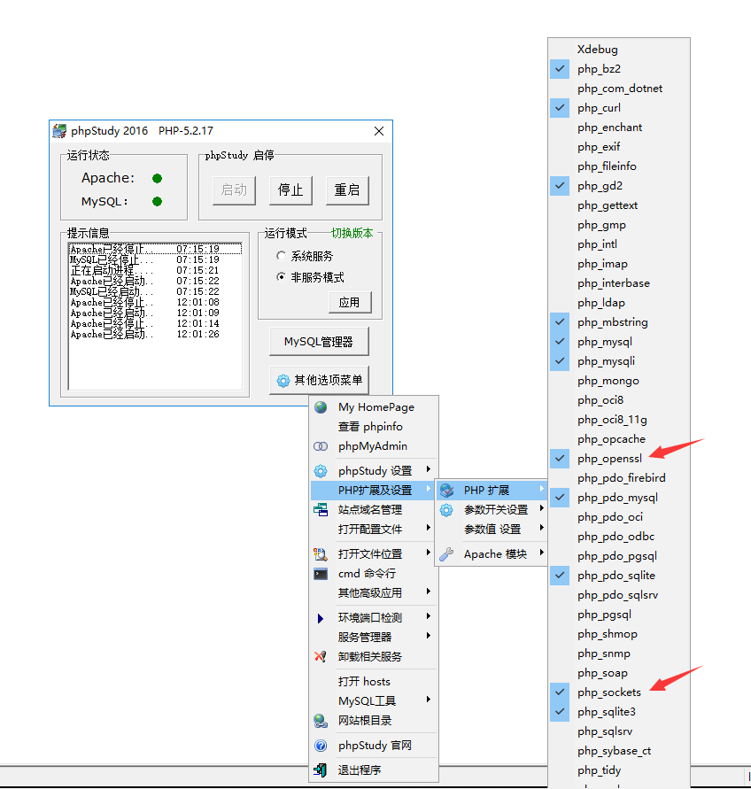Open 查看 phpinfo menu entry
The image size is (751, 789).
370,427
